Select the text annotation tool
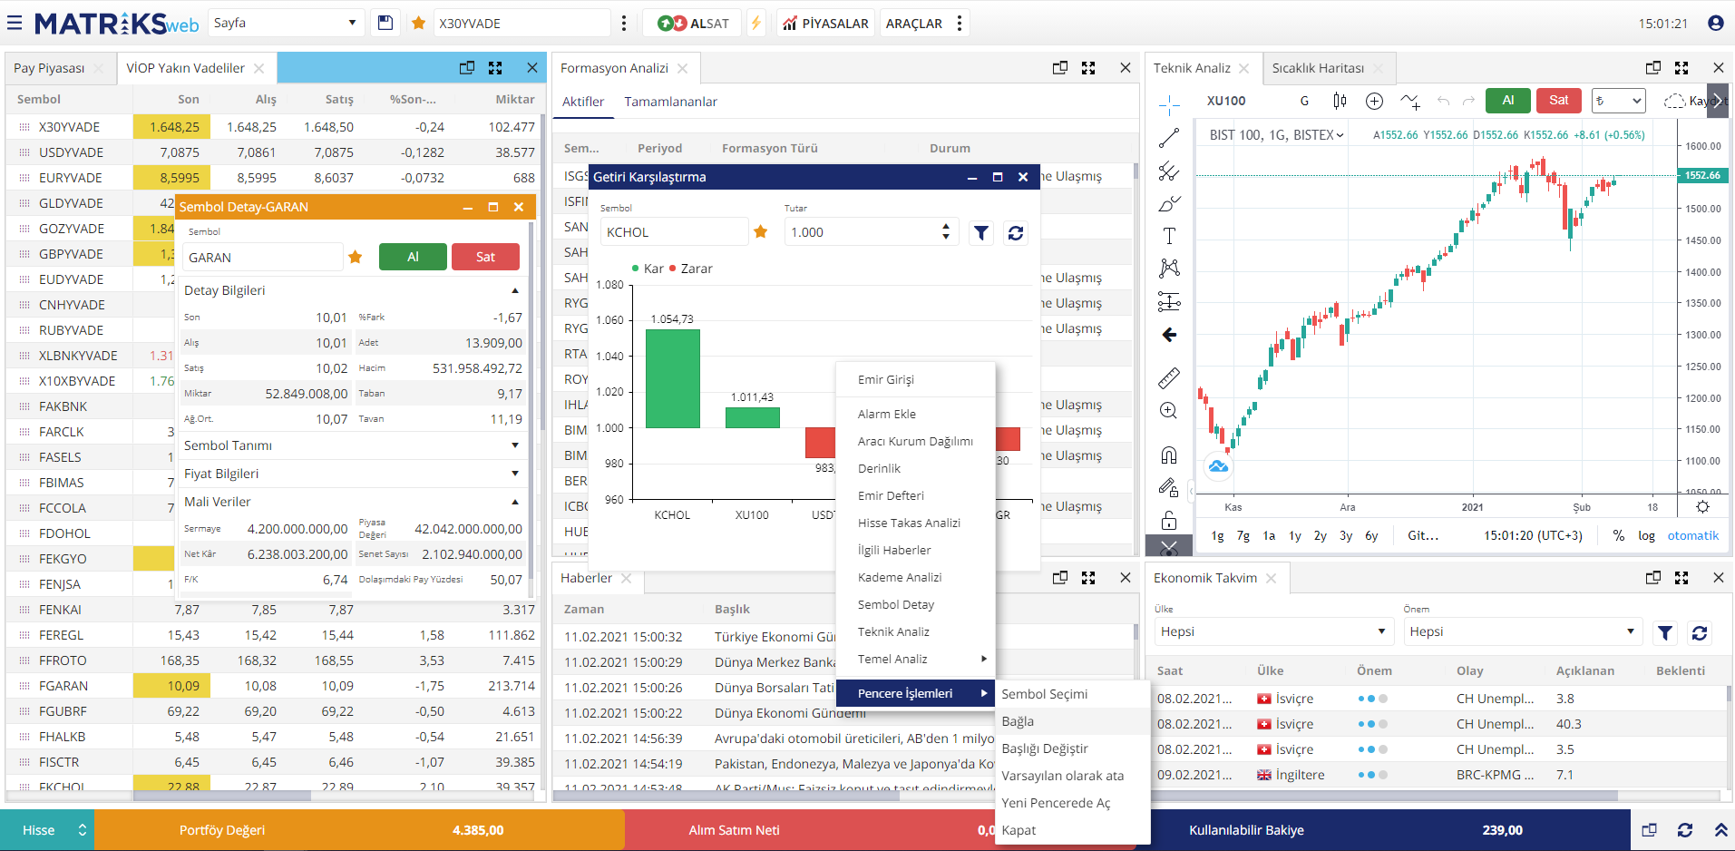This screenshot has width=1735, height=851. tap(1169, 236)
